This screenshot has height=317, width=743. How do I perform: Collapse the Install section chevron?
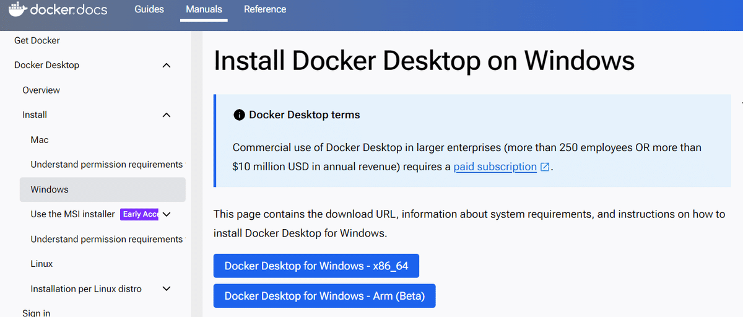pos(166,115)
